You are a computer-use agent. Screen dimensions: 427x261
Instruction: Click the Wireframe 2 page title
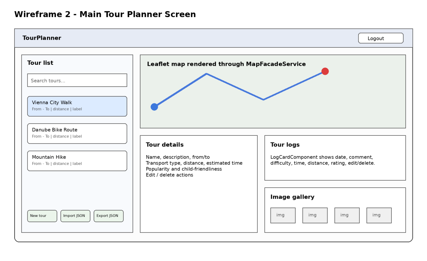[x=105, y=14]
